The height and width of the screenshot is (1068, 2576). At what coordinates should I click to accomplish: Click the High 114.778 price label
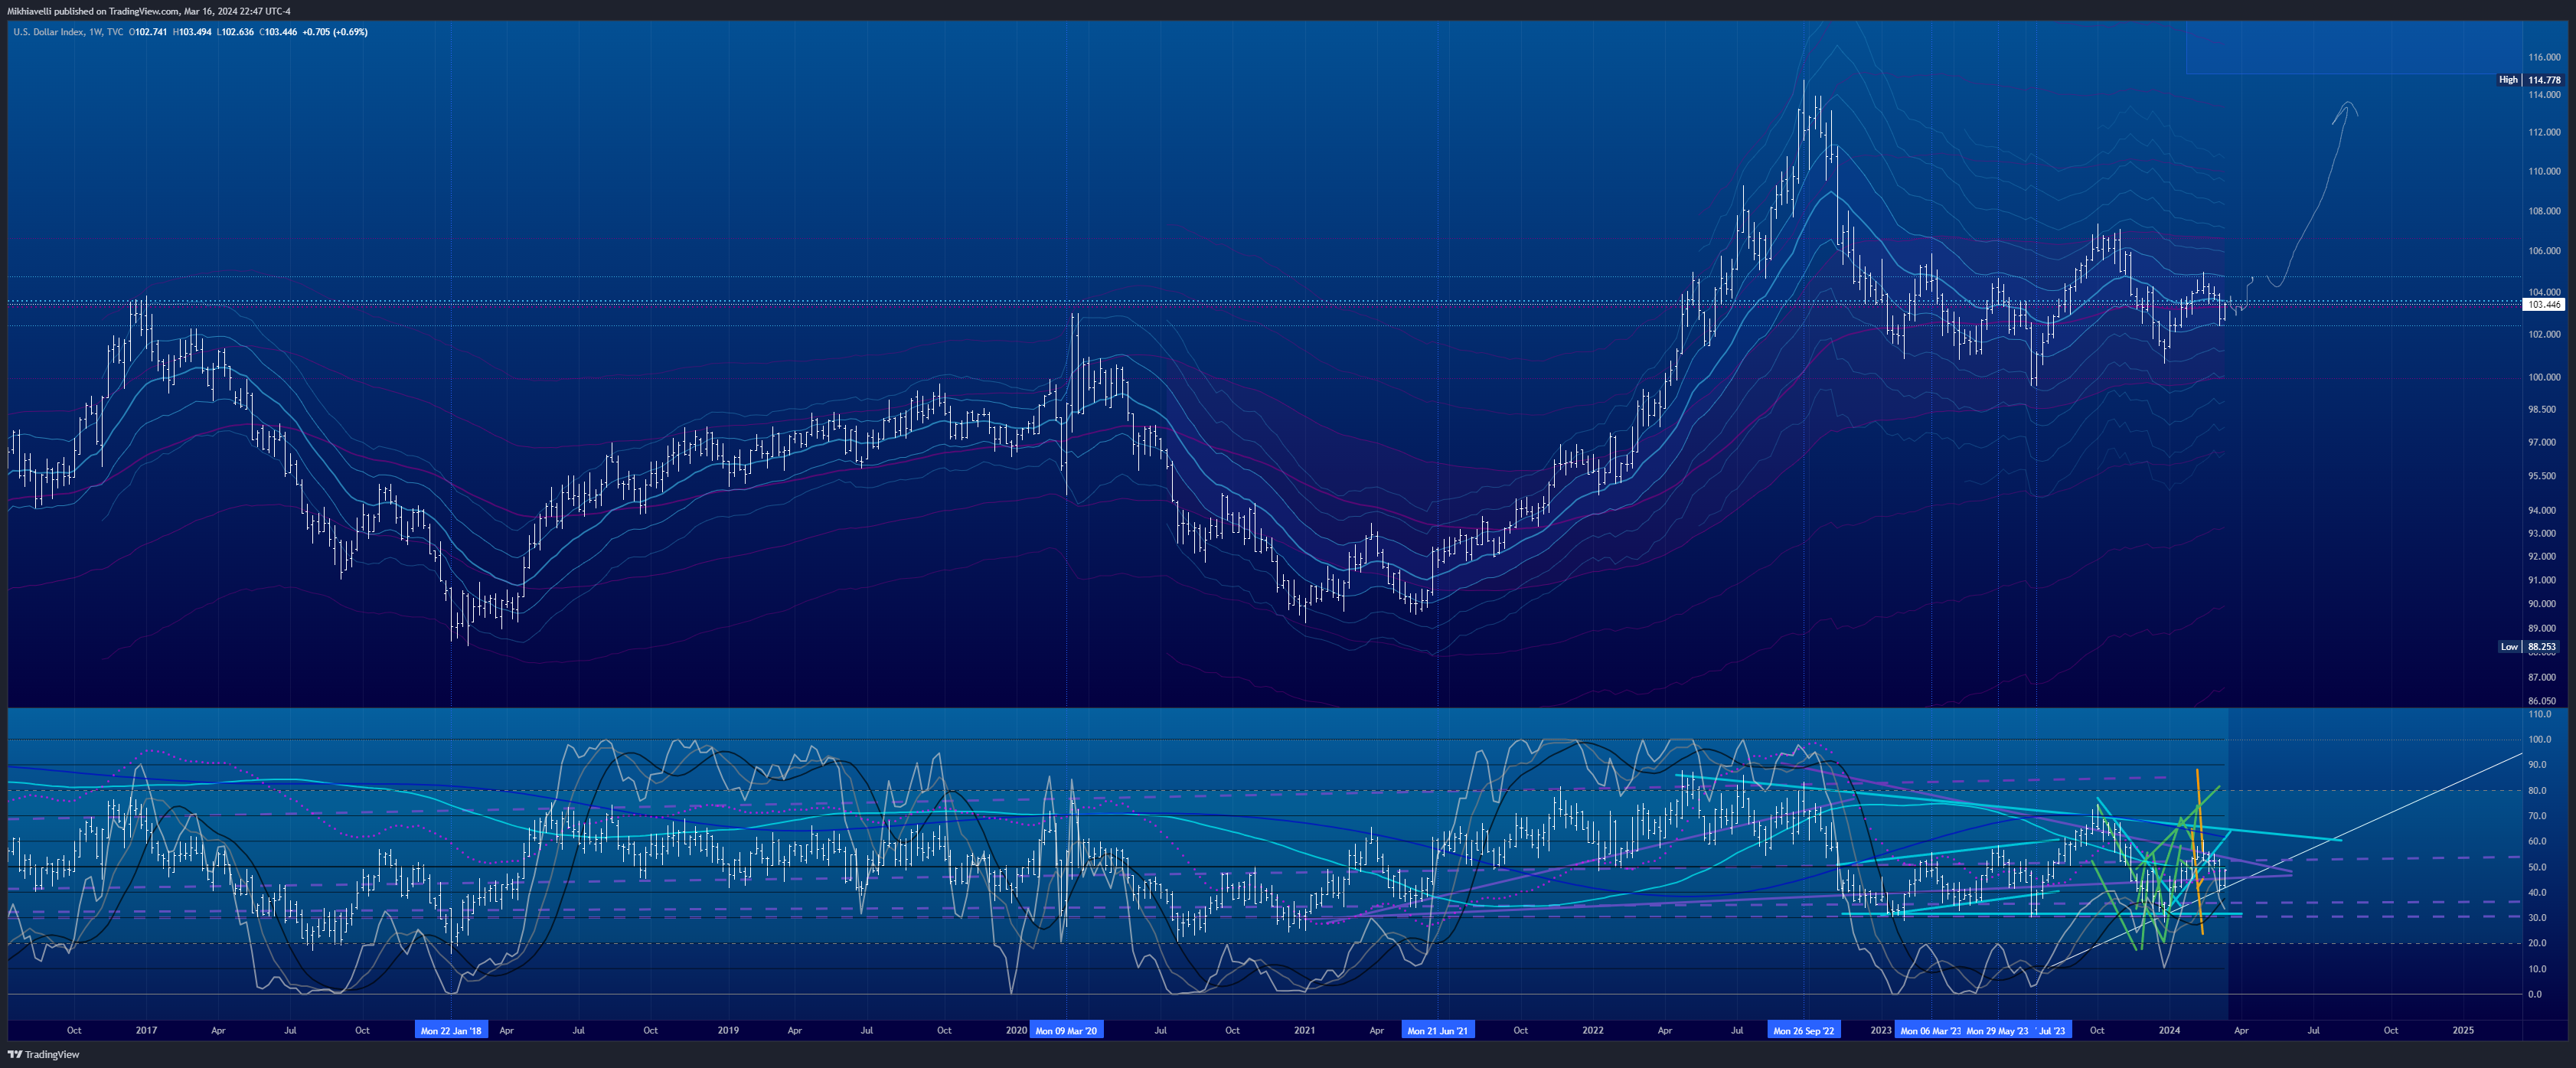(x=2530, y=80)
